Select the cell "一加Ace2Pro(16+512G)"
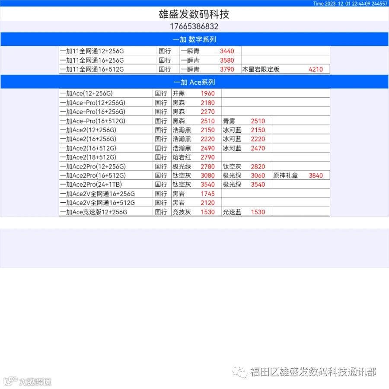 93,175
